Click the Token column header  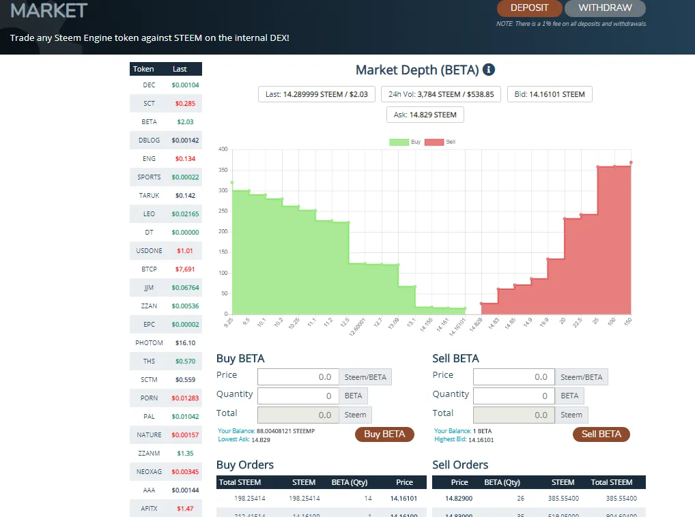tap(143, 69)
